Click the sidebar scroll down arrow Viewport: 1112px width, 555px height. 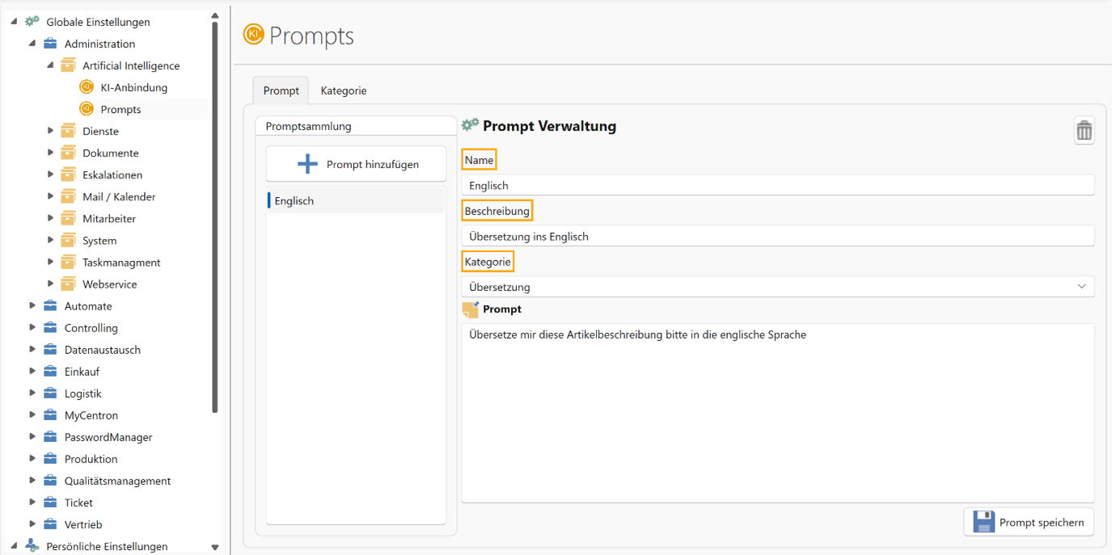(215, 547)
